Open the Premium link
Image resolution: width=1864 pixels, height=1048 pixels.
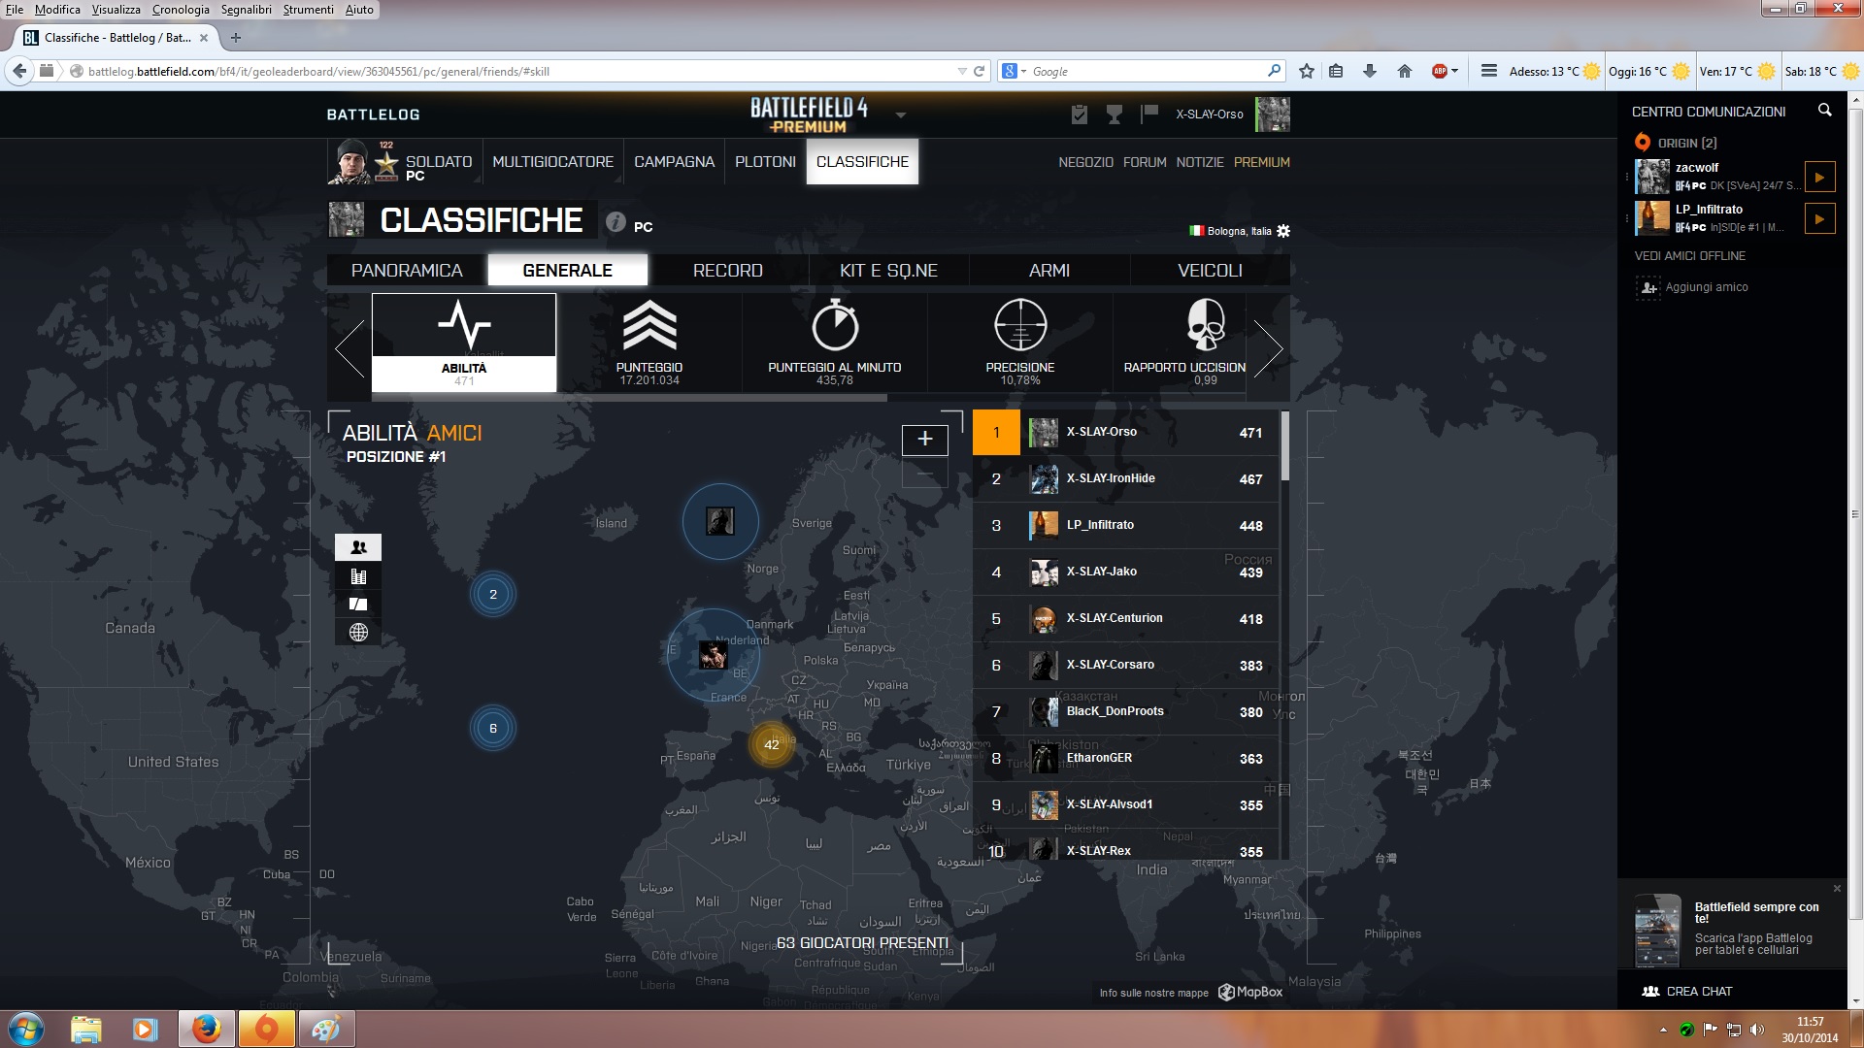point(1261,162)
